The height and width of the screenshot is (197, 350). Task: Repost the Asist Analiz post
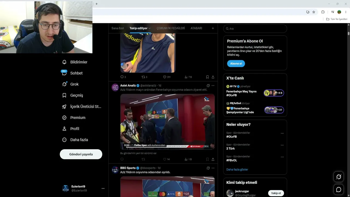143,159
